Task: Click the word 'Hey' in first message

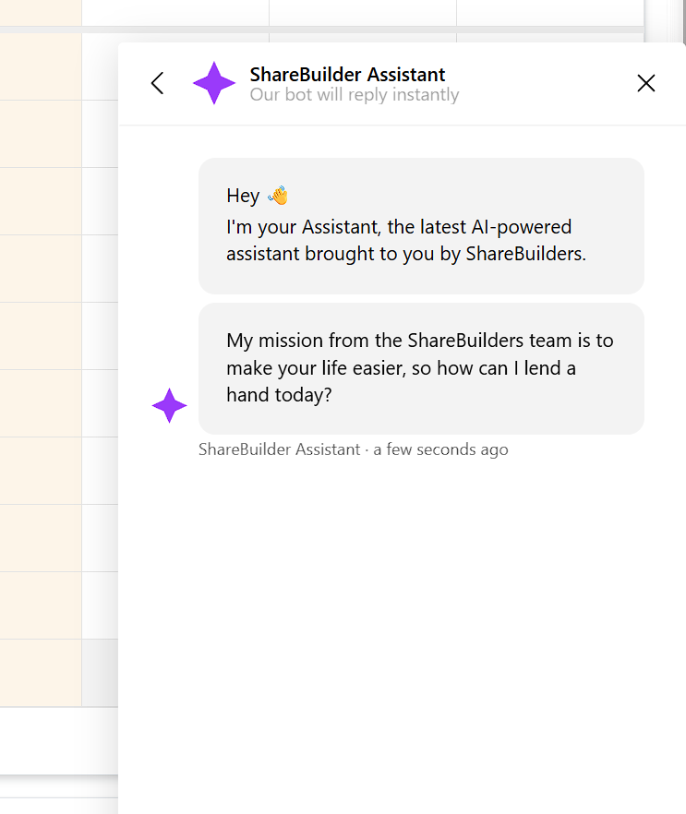Action: coord(243,197)
